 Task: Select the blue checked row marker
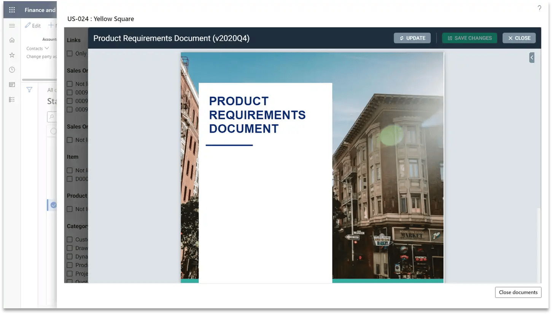point(54,205)
